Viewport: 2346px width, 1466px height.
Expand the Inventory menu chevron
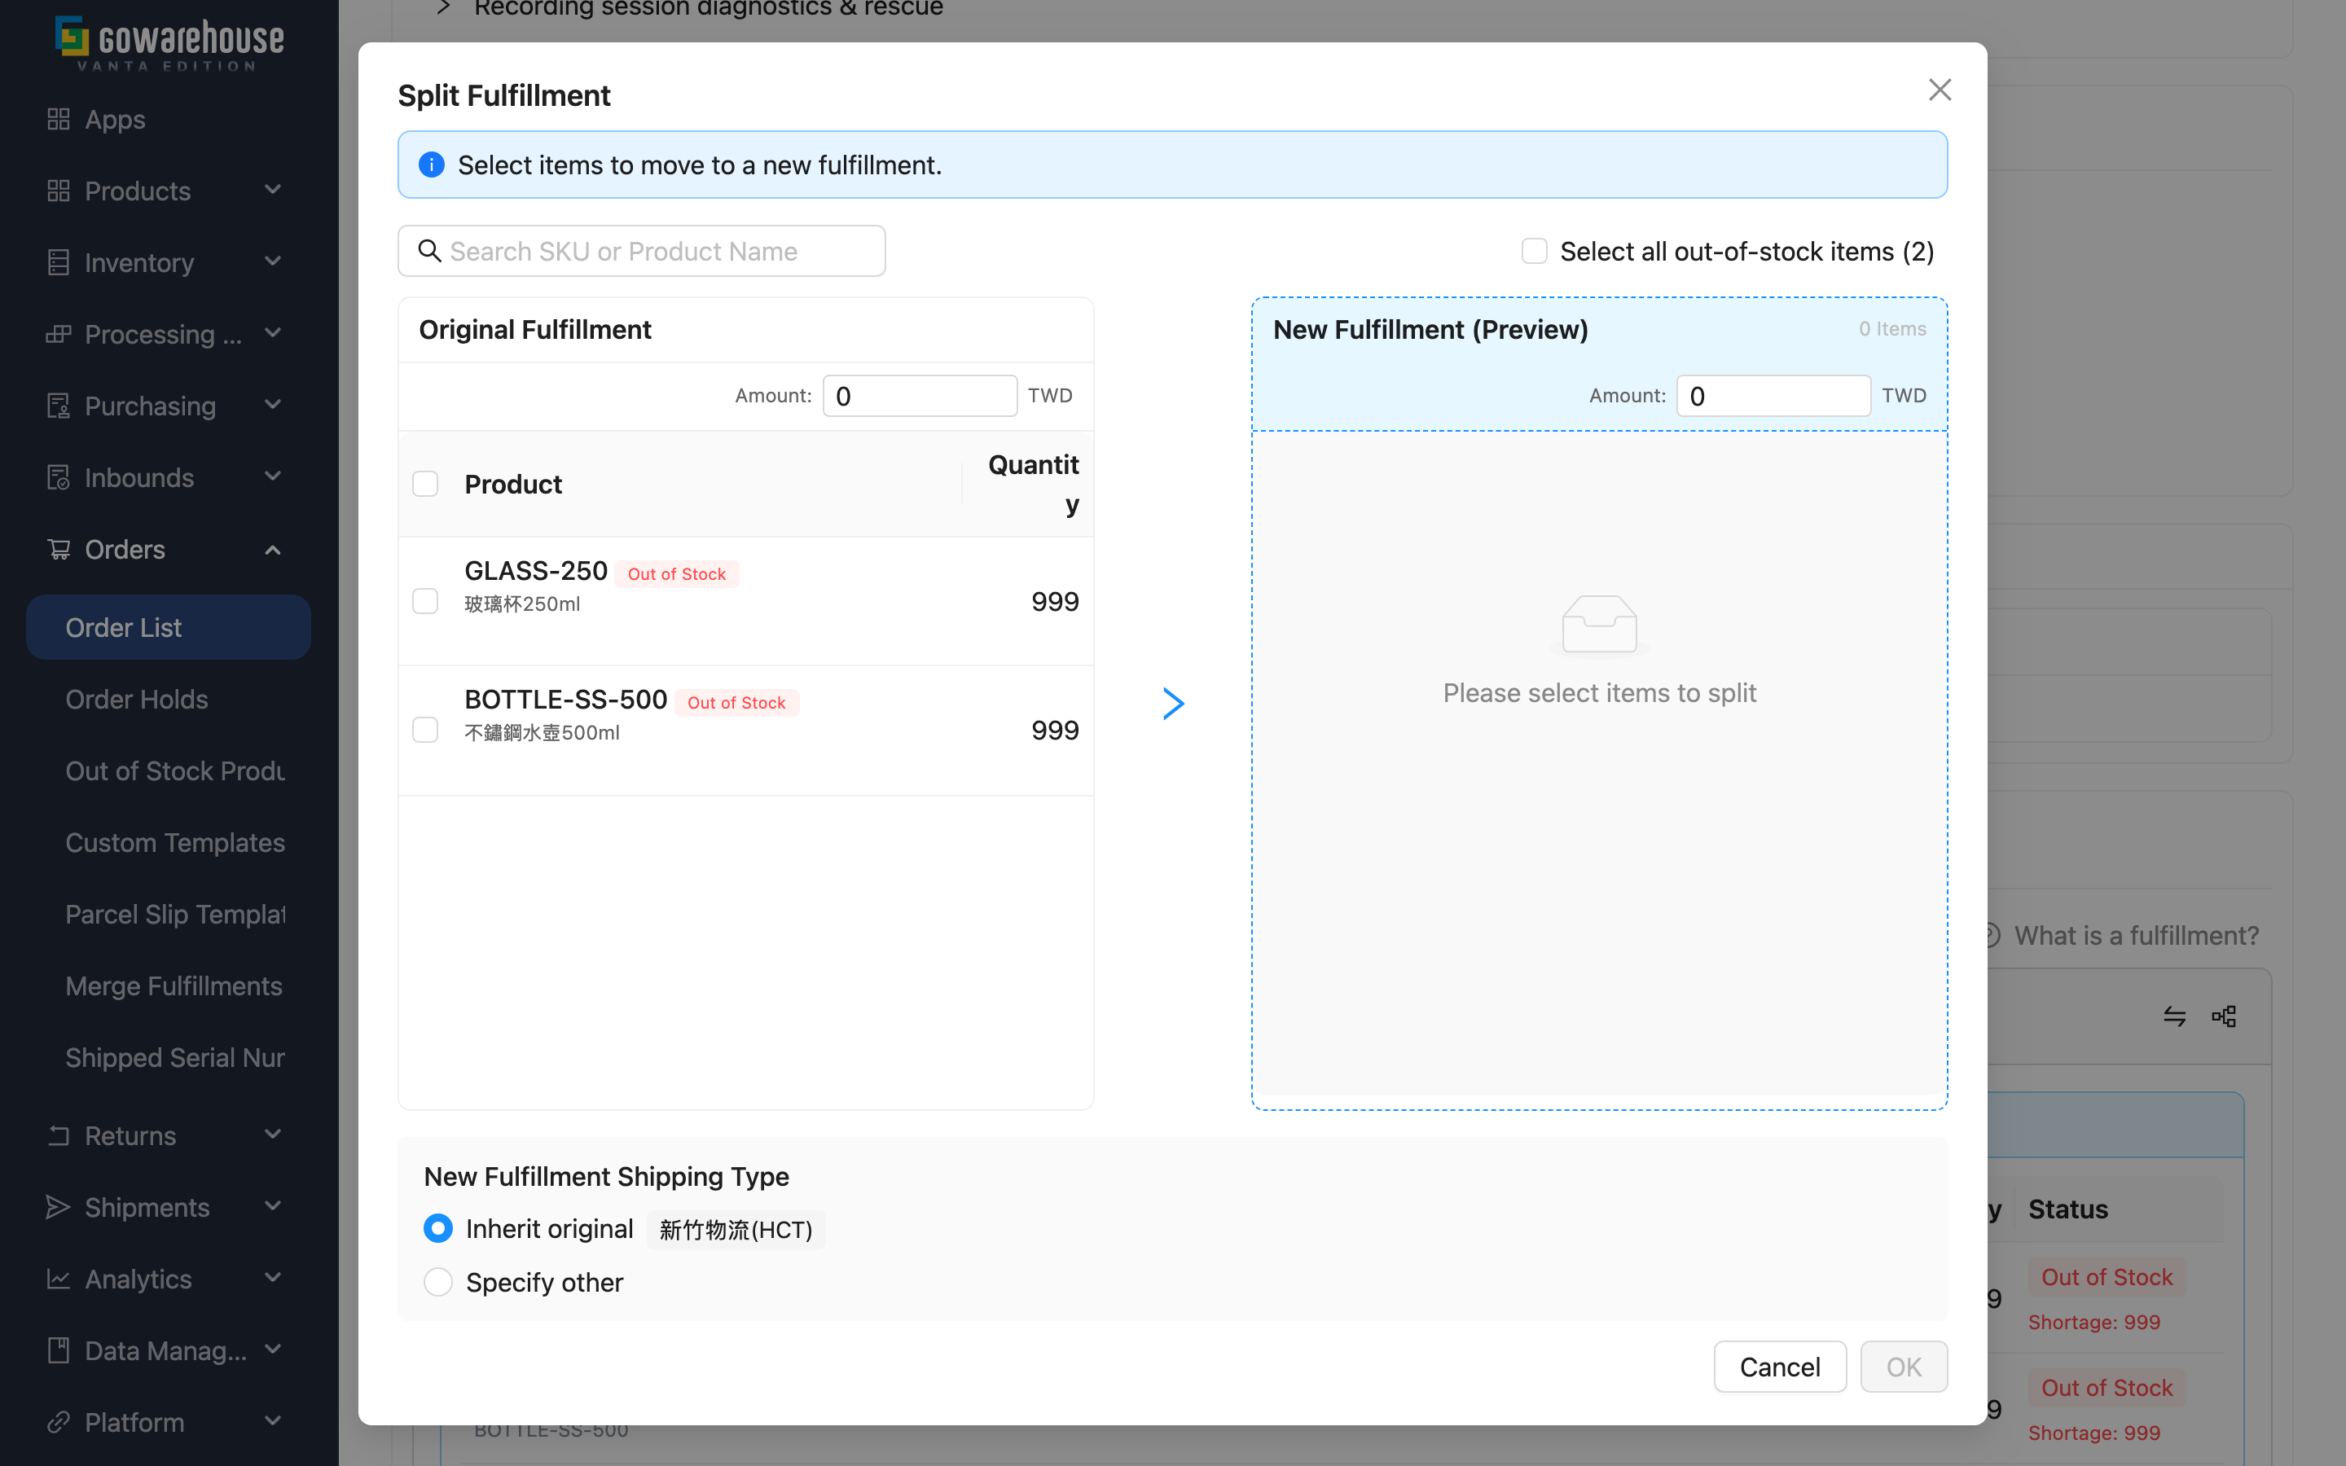click(x=274, y=261)
